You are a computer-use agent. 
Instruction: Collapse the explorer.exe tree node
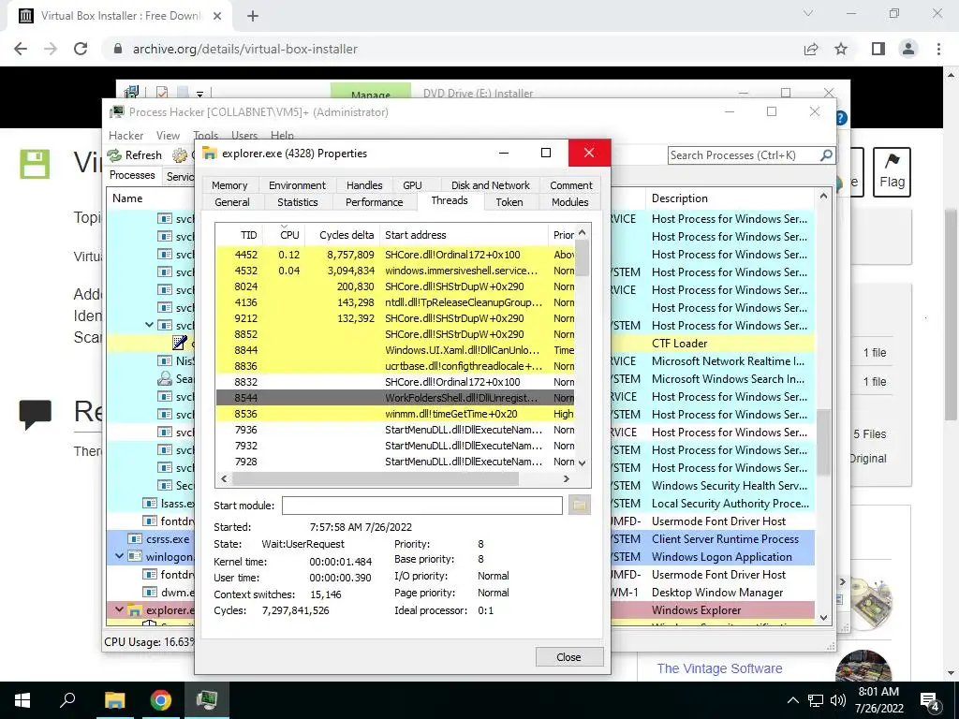[119, 609]
